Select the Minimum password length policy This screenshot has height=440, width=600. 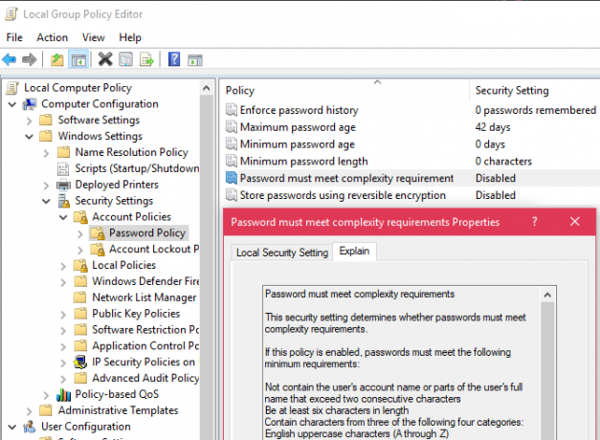point(303,161)
